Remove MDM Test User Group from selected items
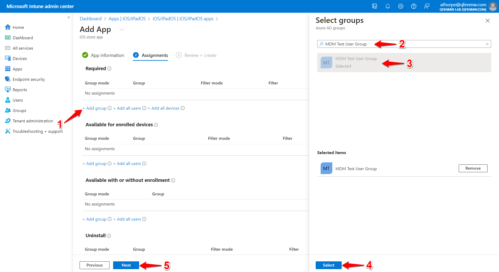The width and height of the screenshot is (499, 272). [x=473, y=168]
